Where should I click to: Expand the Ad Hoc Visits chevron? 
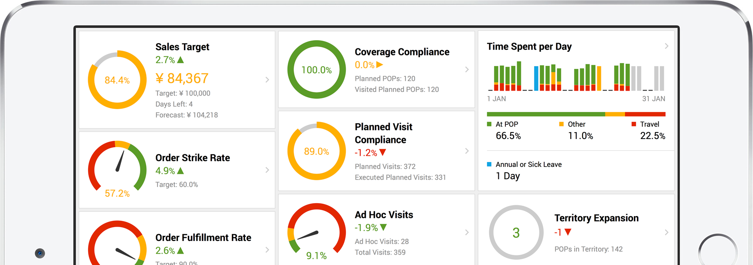[x=467, y=232]
